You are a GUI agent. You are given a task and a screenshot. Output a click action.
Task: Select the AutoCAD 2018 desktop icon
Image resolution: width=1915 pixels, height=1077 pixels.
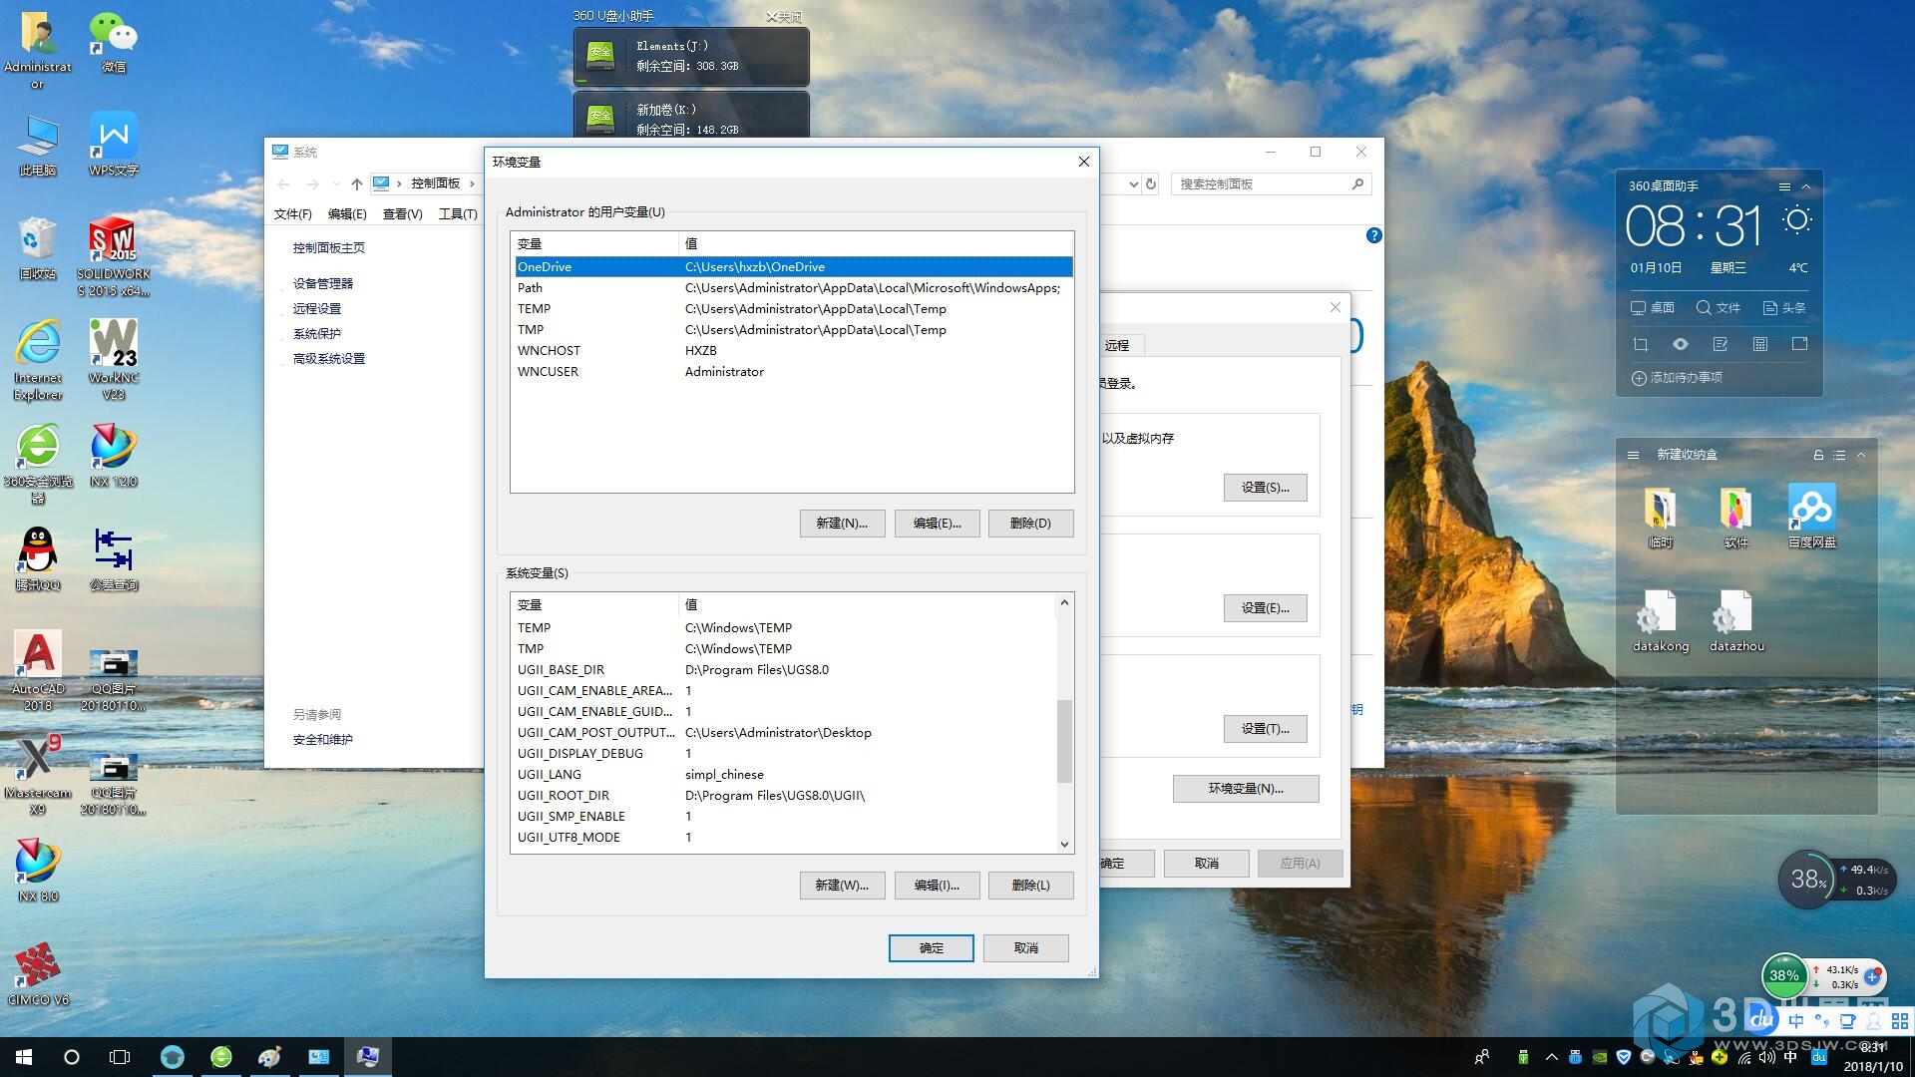coord(38,671)
